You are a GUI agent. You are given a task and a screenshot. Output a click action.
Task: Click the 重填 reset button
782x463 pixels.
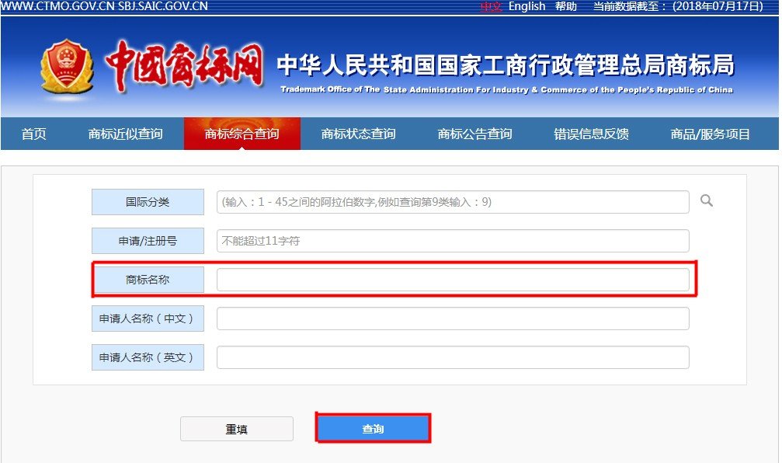point(237,428)
